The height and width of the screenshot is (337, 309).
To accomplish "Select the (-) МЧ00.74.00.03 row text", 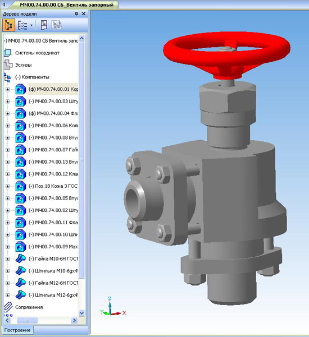I will point(53,101).
